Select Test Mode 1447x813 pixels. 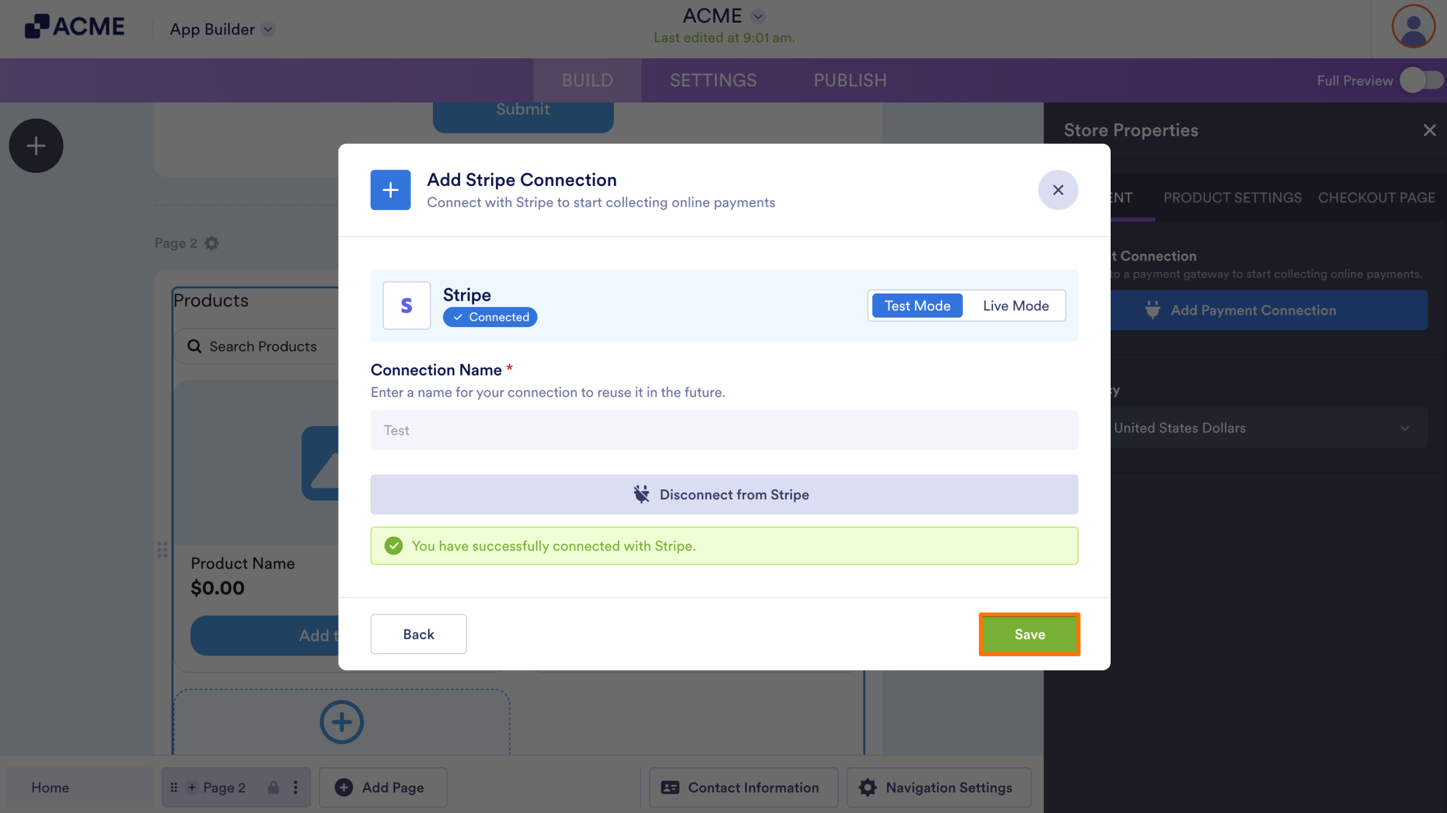[x=917, y=306]
